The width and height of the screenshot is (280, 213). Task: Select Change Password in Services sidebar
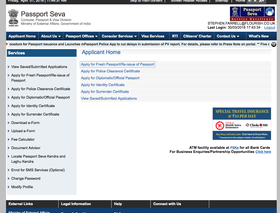point(26,179)
